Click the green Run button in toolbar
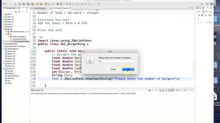220x123 pixels. 24,4
